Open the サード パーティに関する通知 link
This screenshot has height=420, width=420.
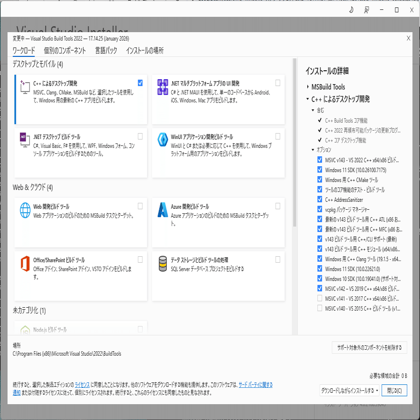point(256,385)
